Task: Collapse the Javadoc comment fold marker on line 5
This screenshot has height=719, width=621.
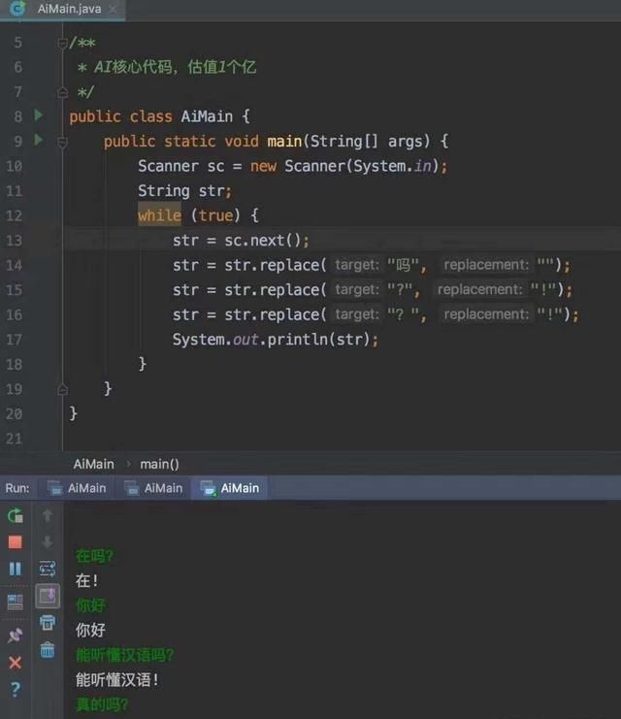Action: click(63, 44)
